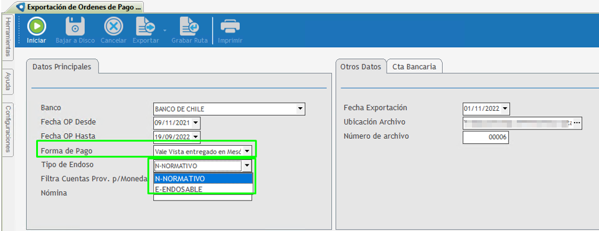Click the 19/09/2022 date value
The height and width of the screenshot is (231, 599).
(x=172, y=137)
